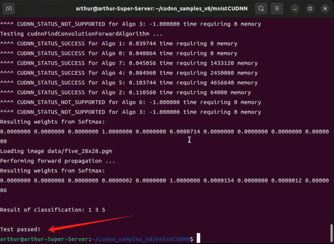The image size is (334, 244).
Task: Click the Algo 7 line requiring 1433120 memory
Action: [x=129, y=63]
